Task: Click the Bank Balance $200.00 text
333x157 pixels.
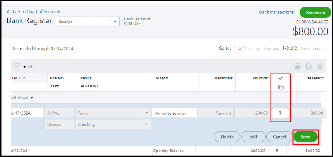Action: (137, 21)
